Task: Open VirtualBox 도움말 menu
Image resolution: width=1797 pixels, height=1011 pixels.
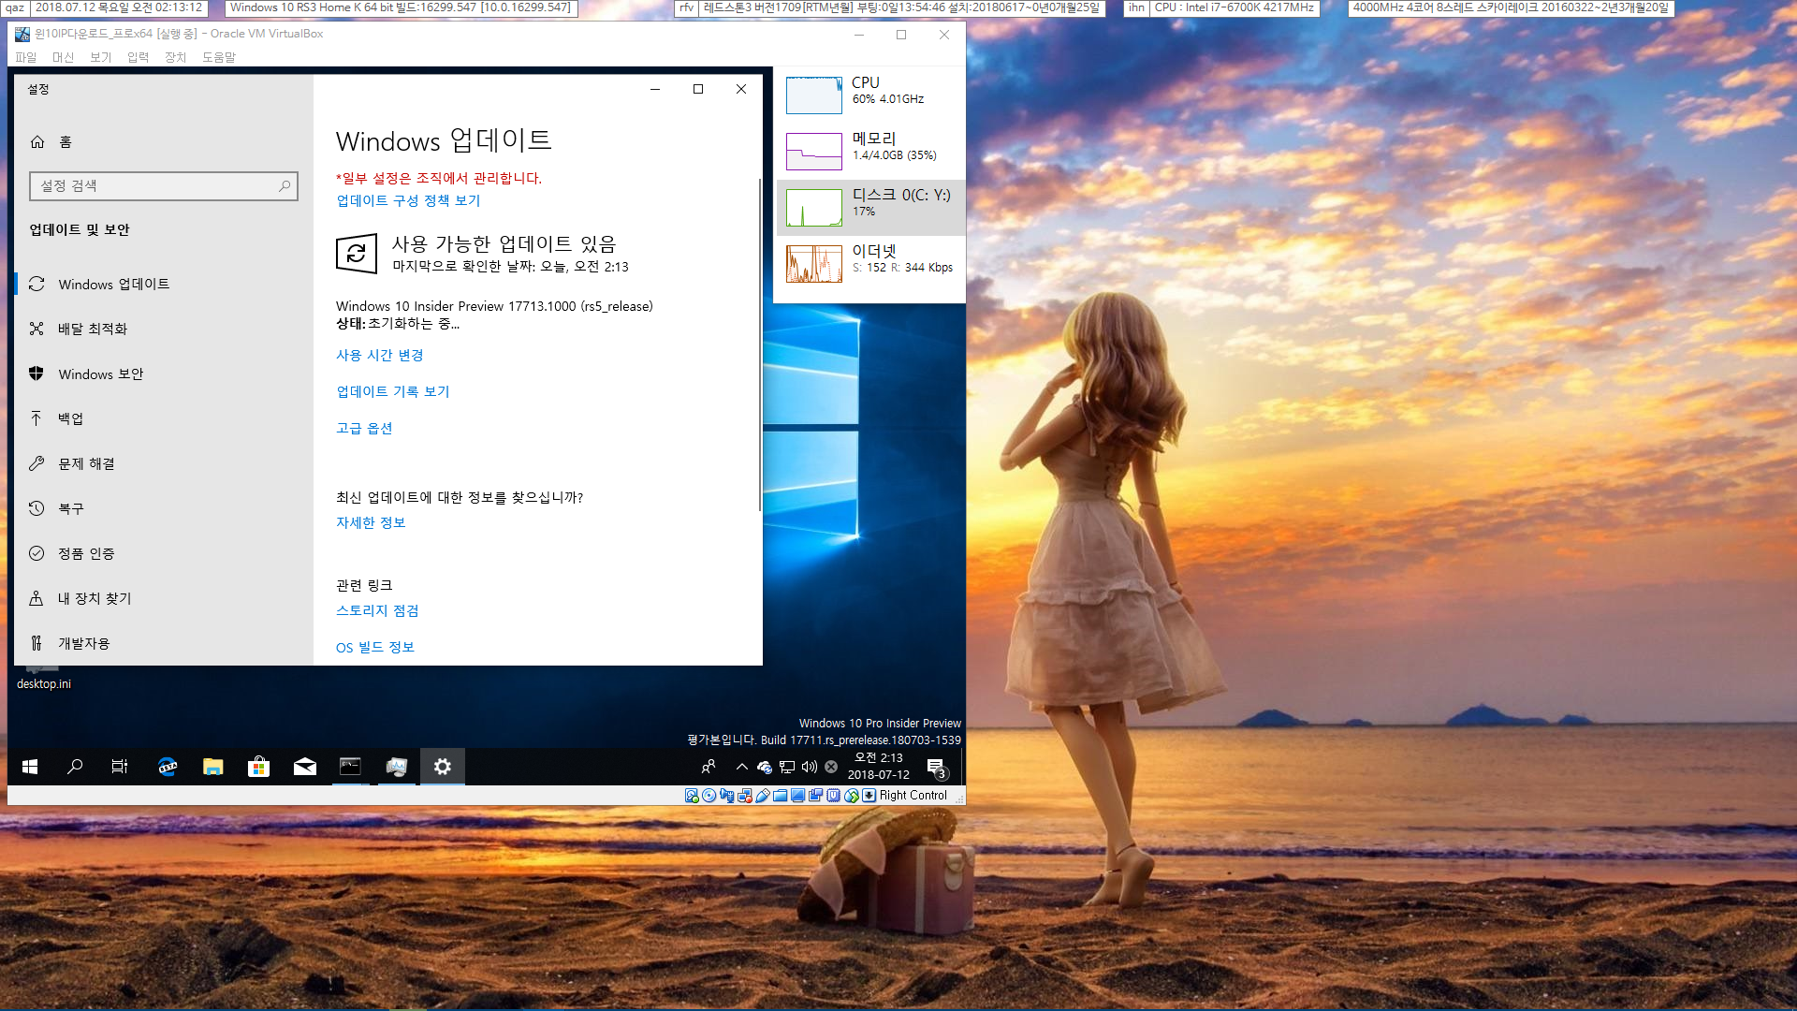Action: pyautogui.click(x=219, y=57)
